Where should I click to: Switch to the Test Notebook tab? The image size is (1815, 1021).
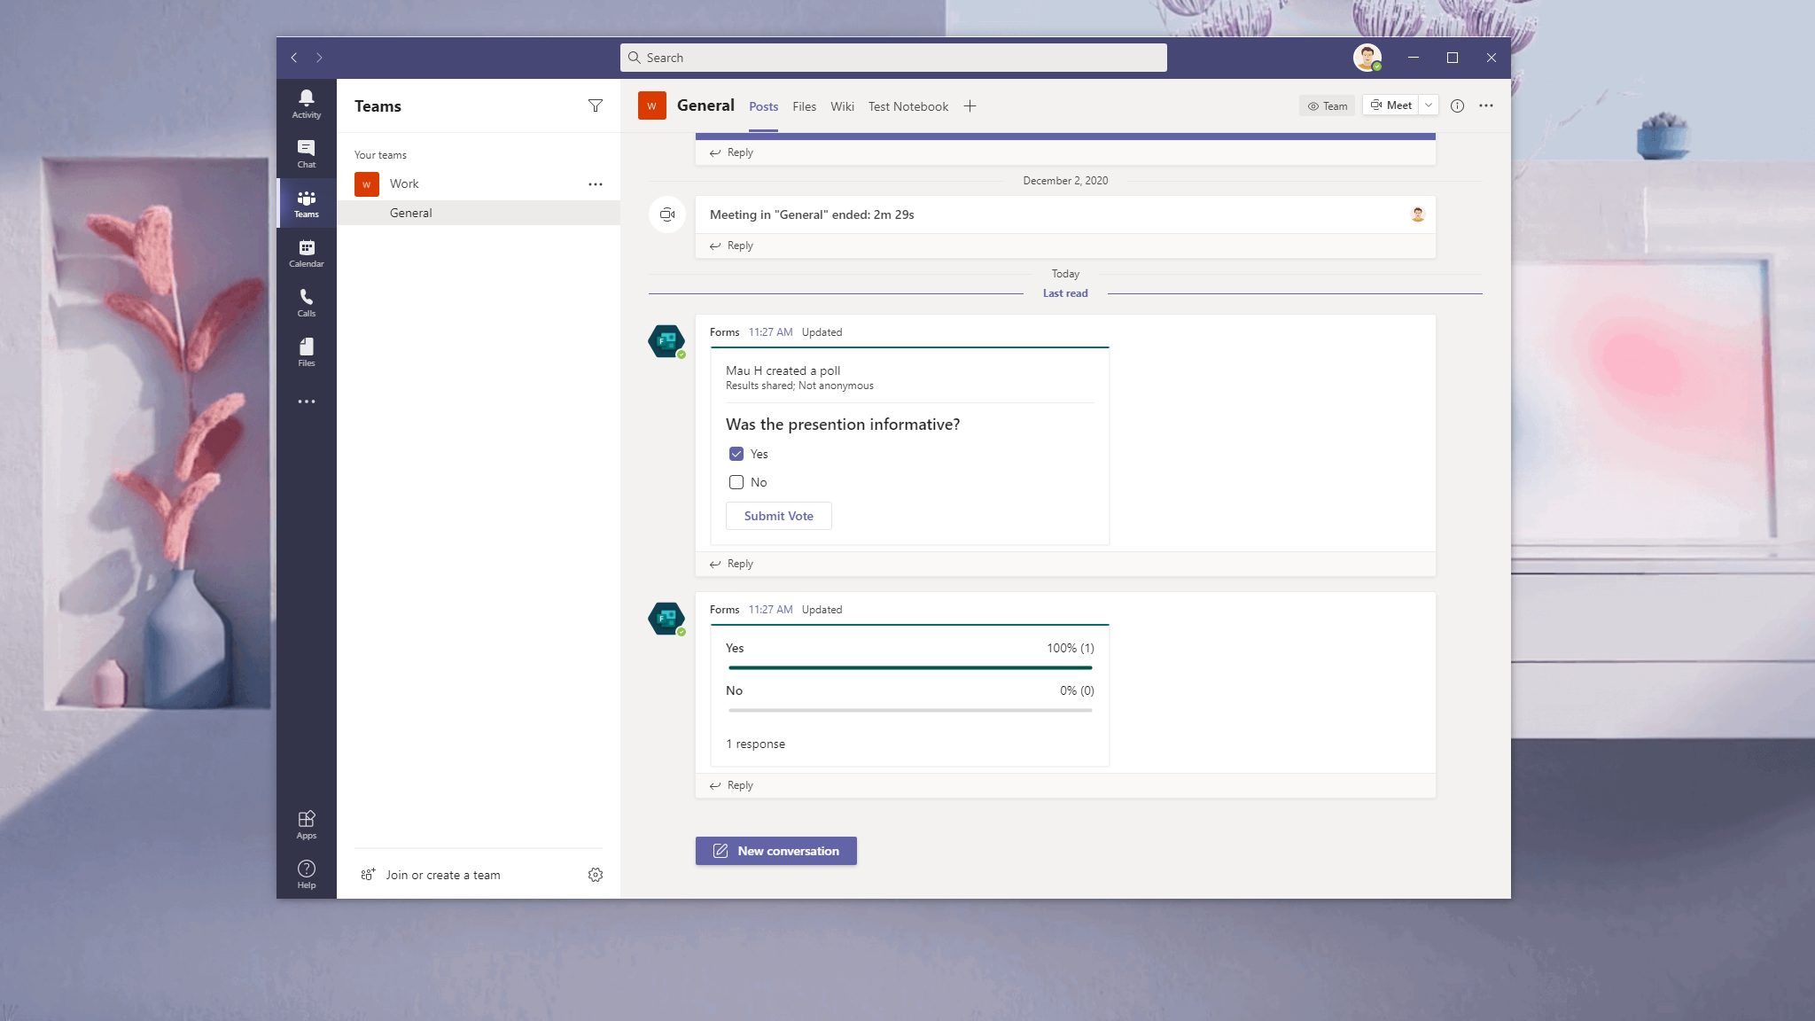point(907,106)
